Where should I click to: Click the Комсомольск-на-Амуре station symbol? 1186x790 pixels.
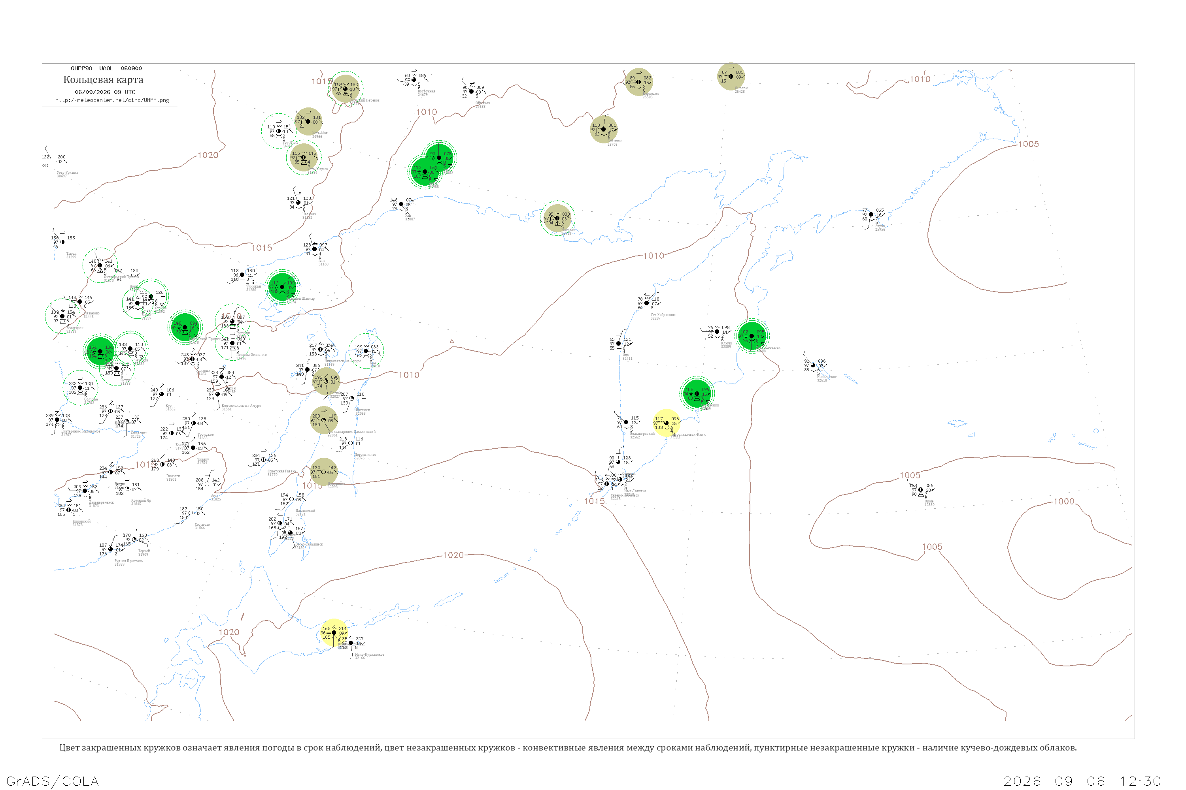[218, 394]
